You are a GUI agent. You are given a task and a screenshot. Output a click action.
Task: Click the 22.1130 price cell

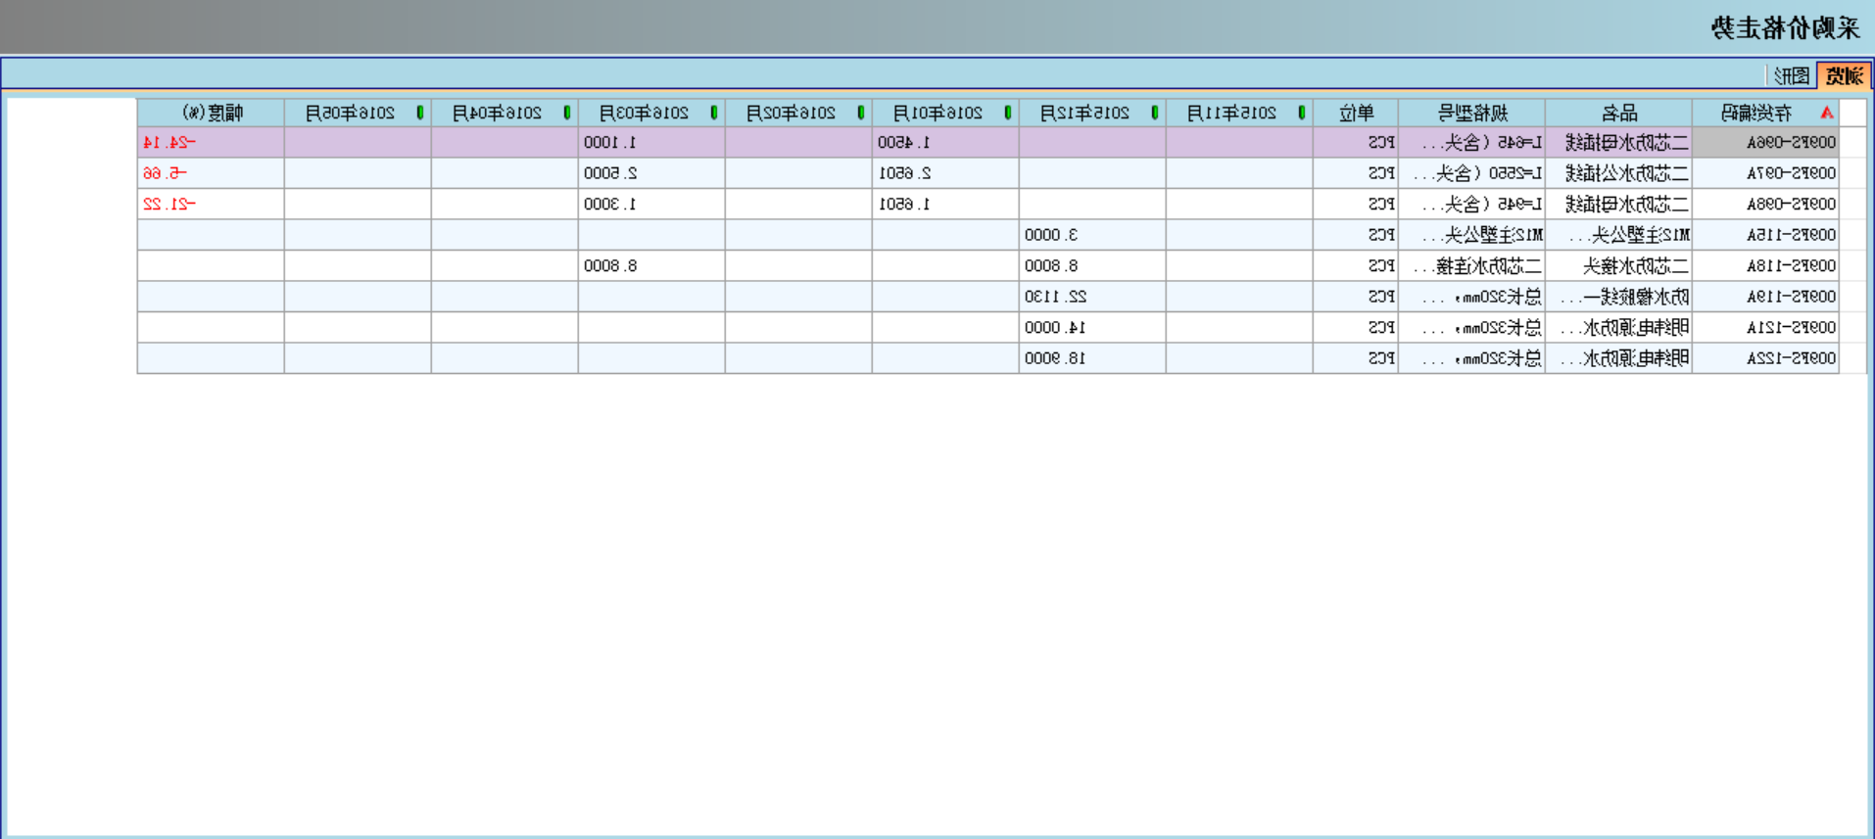pos(1055,297)
